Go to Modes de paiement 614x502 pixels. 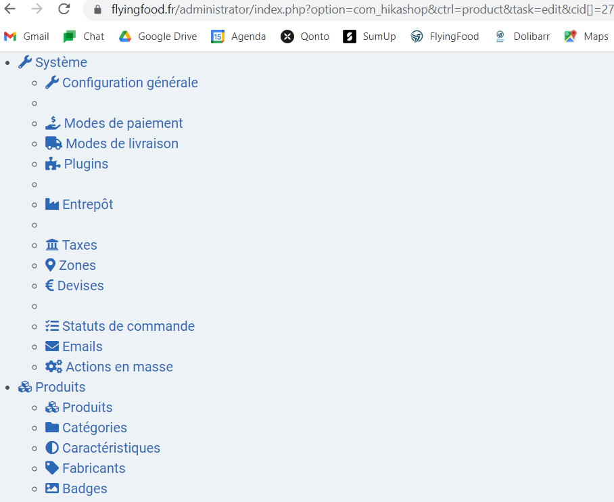[123, 123]
